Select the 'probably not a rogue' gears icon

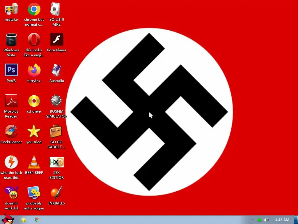tap(34, 192)
